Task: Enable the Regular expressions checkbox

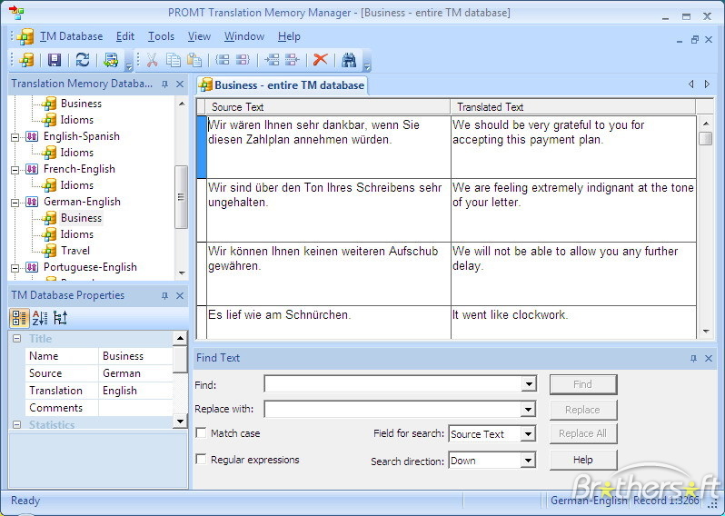Action: click(x=201, y=460)
